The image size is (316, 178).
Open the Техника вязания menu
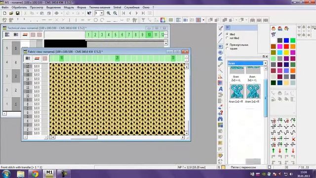coord(100,7)
